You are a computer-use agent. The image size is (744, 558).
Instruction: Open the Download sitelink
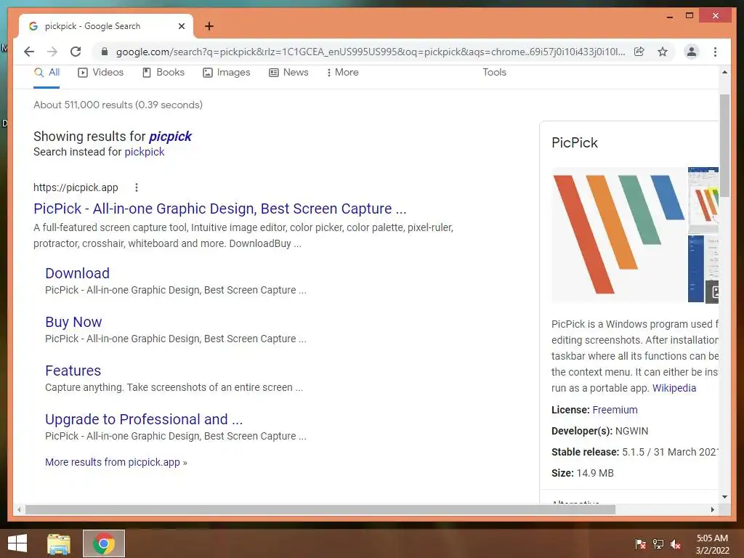[x=77, y=273]
